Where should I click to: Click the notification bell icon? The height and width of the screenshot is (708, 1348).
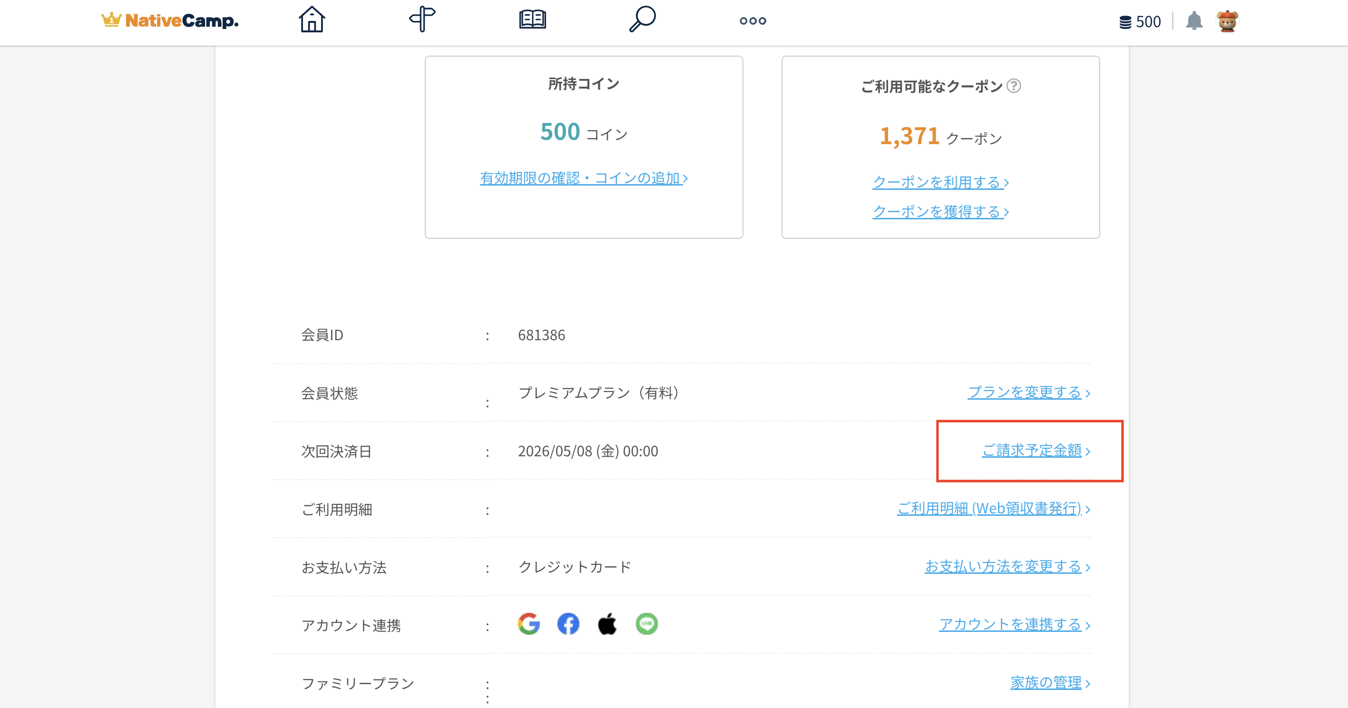tap(1193, 21)
